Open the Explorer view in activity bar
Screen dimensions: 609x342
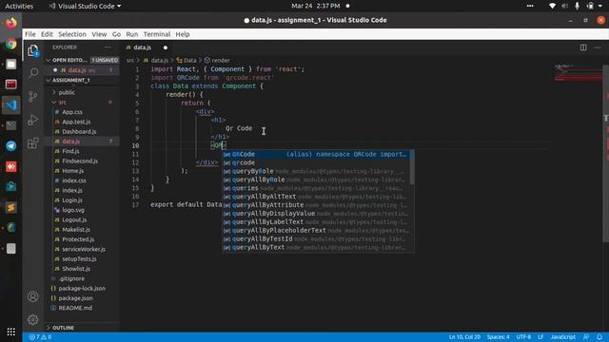(x=33, y=50)
